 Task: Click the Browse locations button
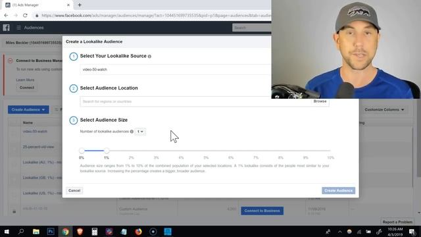click(320, 101)
